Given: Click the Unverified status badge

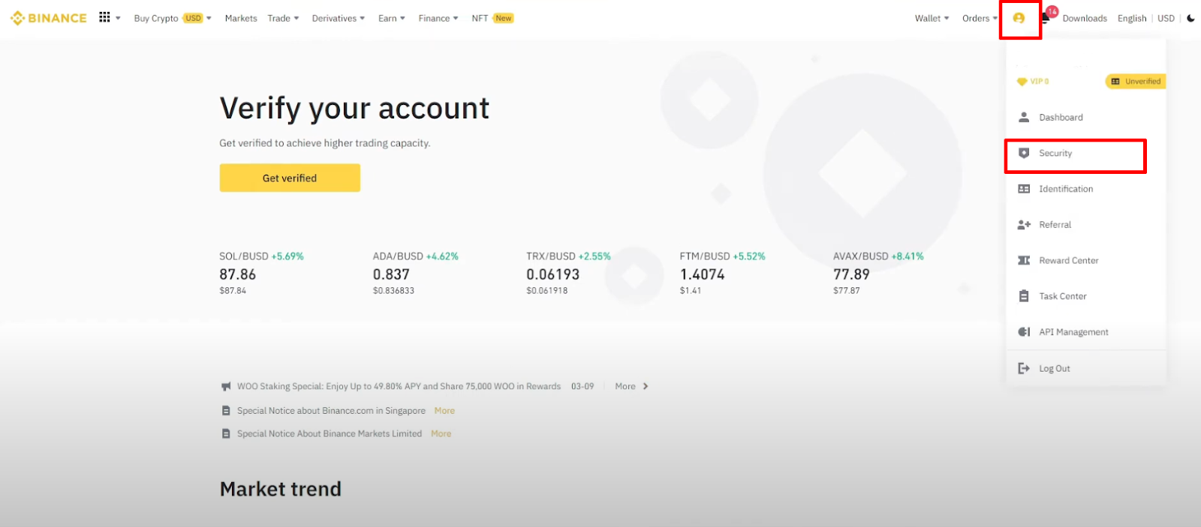Looking at the screenshot, I should pos(1136,81).
